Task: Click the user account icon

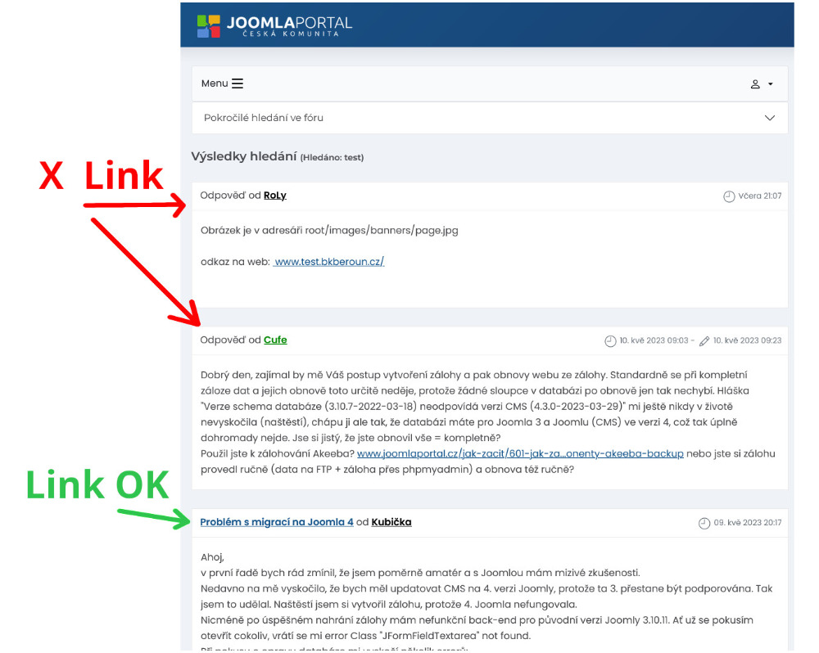Action: (755, 84)
